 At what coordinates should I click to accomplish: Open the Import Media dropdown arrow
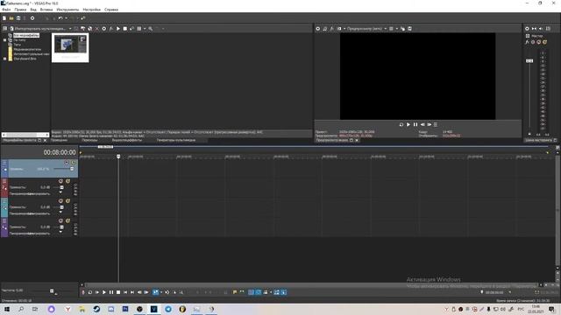coord(70,29)
